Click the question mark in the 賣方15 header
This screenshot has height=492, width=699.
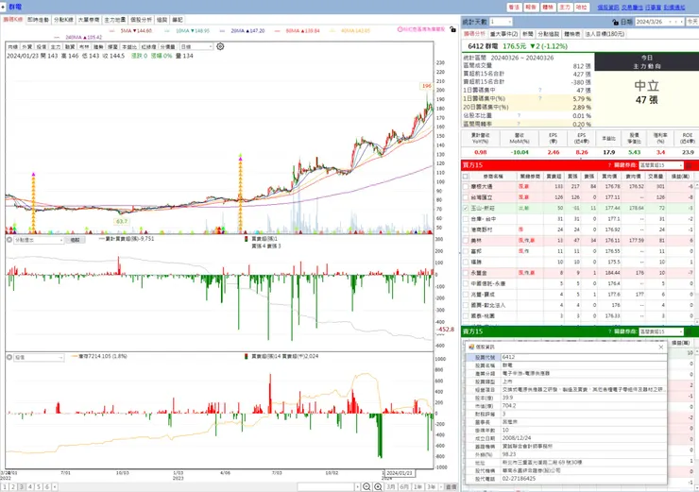[x=609, y=331]
